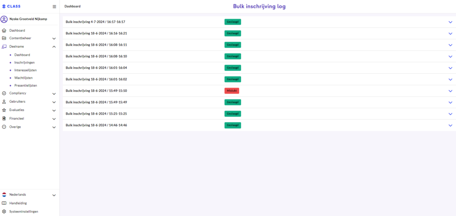The image size is (456, 216).
Task: Click the Compliancy checkmark icon
Action: point(4,93)
